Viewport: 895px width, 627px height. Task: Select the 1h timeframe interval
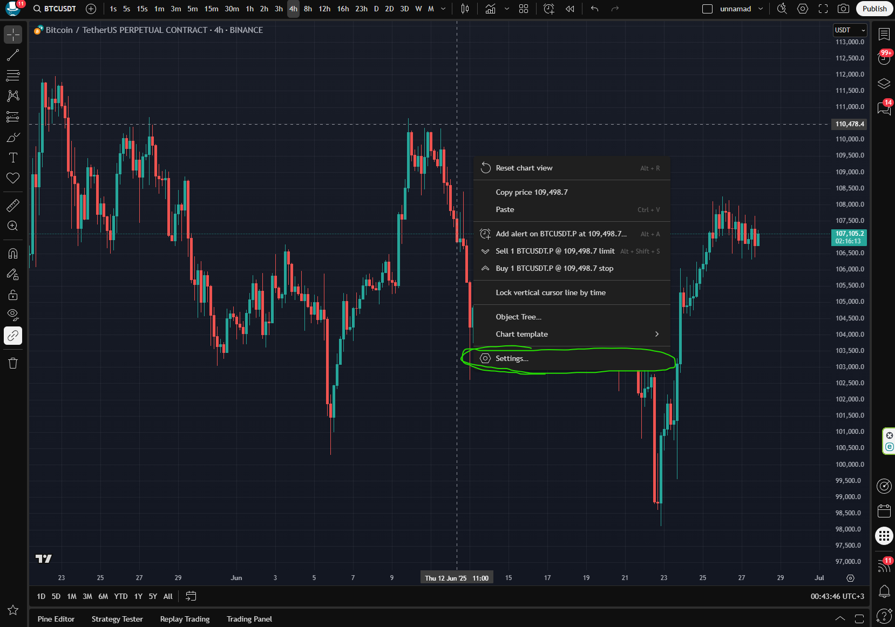click(x=249, y=9)
